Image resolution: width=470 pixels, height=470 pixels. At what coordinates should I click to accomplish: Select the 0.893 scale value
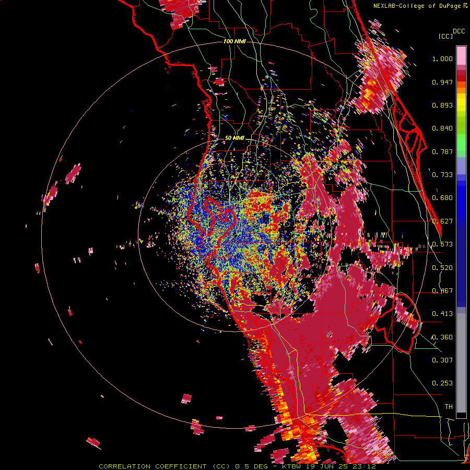tap(442, 105)
